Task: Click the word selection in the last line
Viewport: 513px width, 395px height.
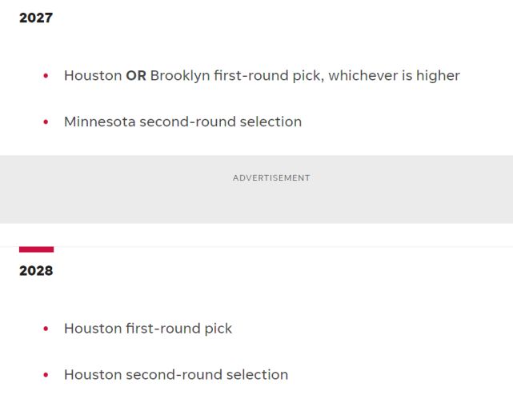Action: (x=257, y=375)
